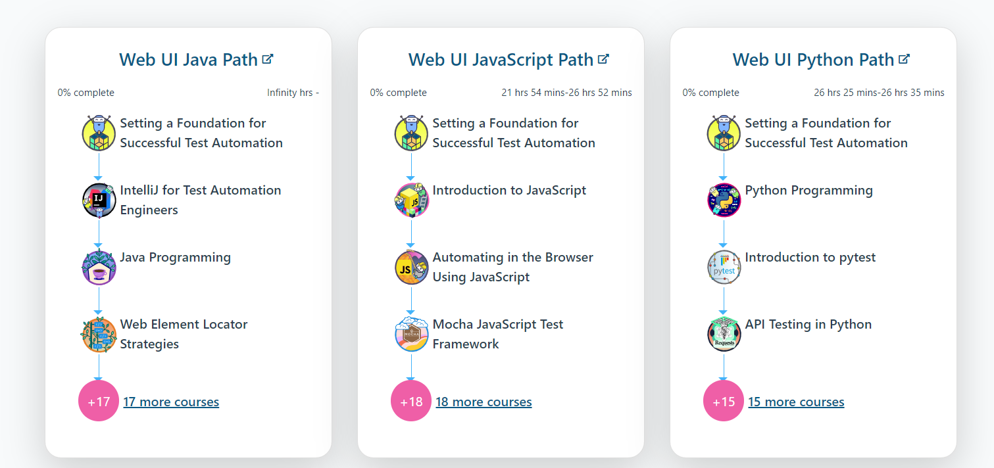994x468 pixels.
Task: Click the robot icon in the Python Path card
Action: pos(724,133)
